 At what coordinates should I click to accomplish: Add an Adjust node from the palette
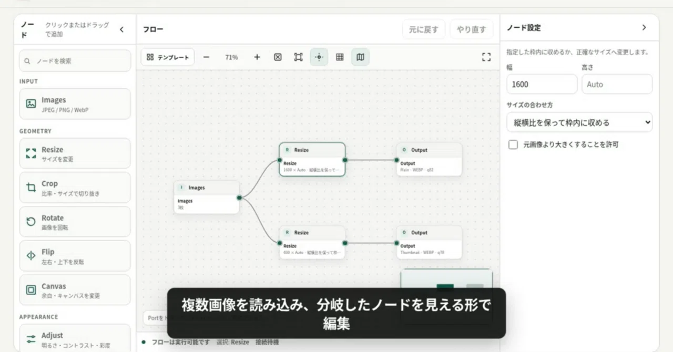click(x=75, y=338)
